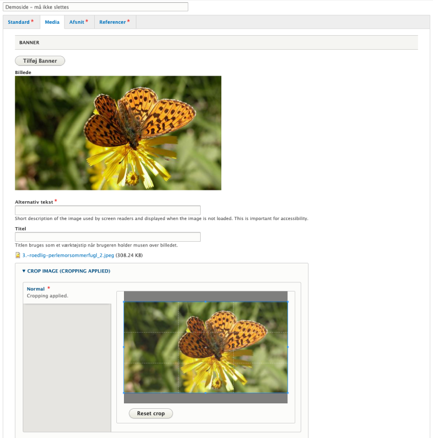
Task: Click the crop center crosshair marker
Action: [206, 347]
